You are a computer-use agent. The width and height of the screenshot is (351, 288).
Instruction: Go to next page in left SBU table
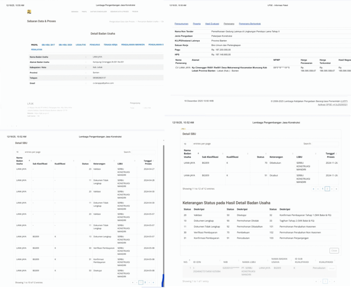[149, 283]
